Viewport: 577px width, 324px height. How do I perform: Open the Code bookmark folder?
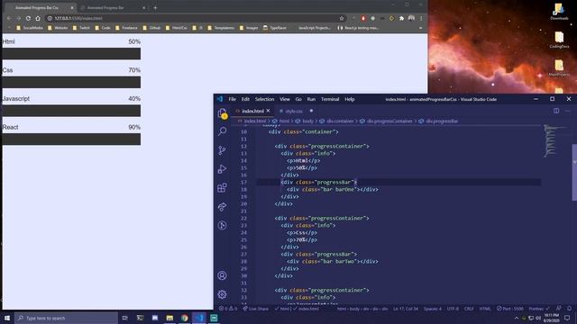103,28
